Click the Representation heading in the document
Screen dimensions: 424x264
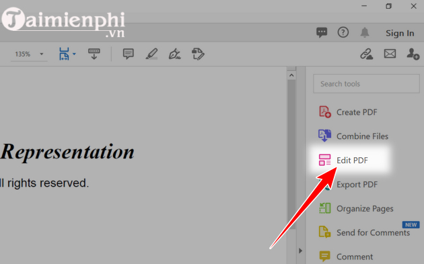coord(67,152)
